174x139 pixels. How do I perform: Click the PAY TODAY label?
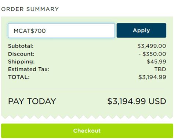pos(32,101)
